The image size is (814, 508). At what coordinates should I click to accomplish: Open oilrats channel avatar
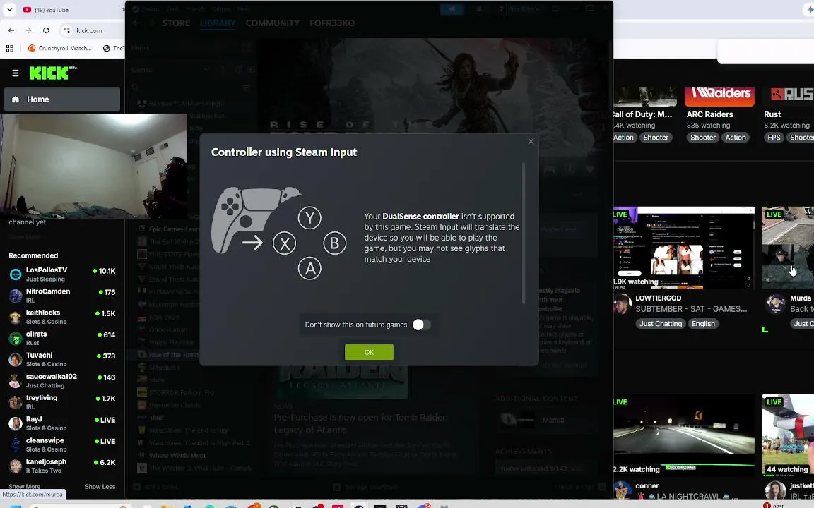coord(16,338)
